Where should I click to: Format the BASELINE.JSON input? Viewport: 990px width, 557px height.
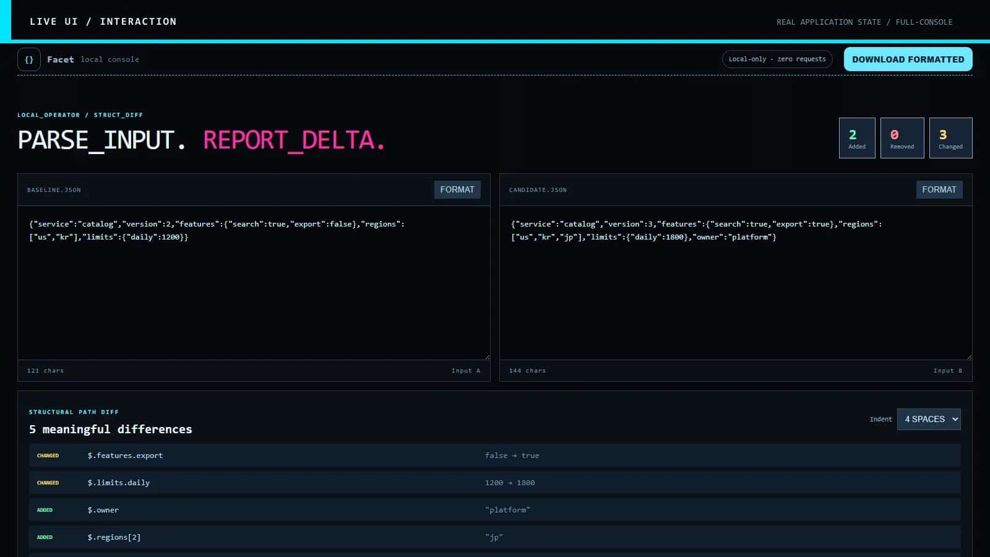(457, 189)
